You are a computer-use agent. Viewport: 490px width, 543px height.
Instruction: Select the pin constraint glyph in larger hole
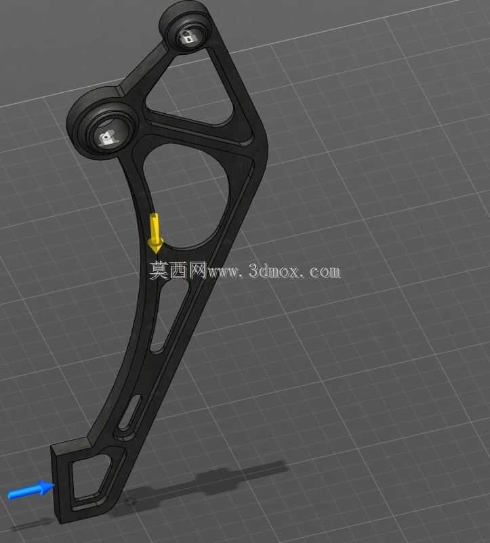click(107, 138)
